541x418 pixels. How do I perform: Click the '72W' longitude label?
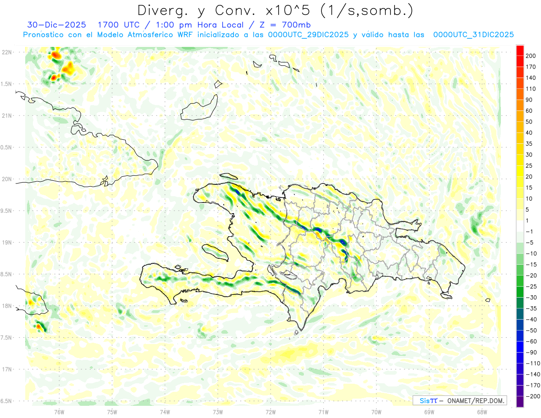point(270,412)
